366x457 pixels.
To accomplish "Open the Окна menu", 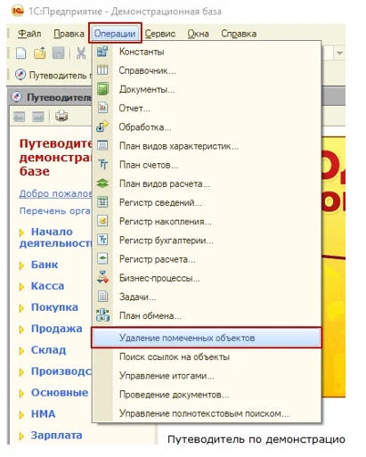I will [x=198, y=34].
